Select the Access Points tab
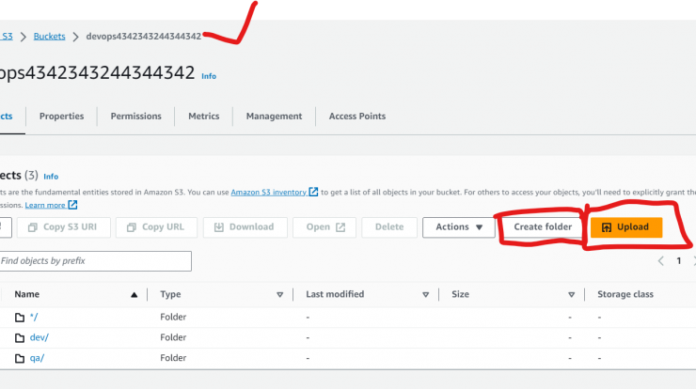The image size is (696, 389). click(357, 117)
